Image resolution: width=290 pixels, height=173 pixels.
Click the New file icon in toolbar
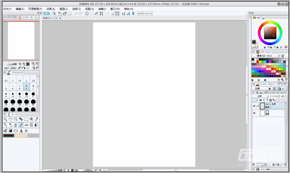tap(60, 13)
